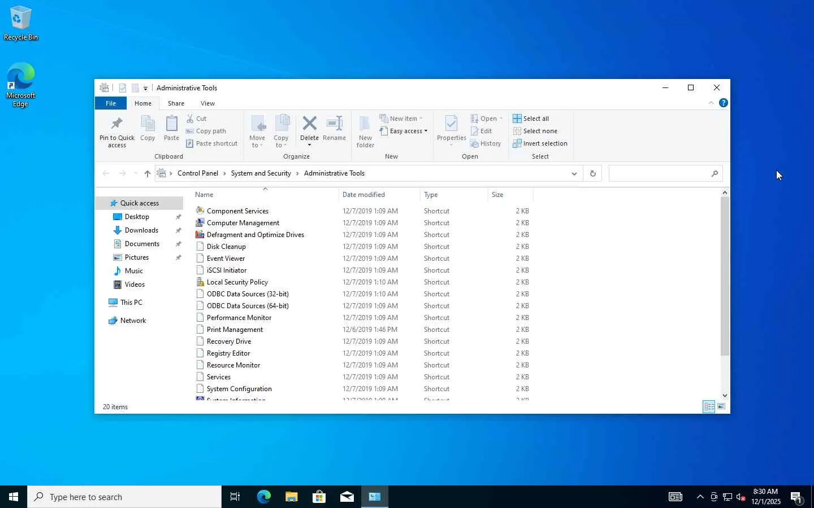Click the Delete X icon
The width and height of the screenshot is (814, 508).
click(309, 123)
